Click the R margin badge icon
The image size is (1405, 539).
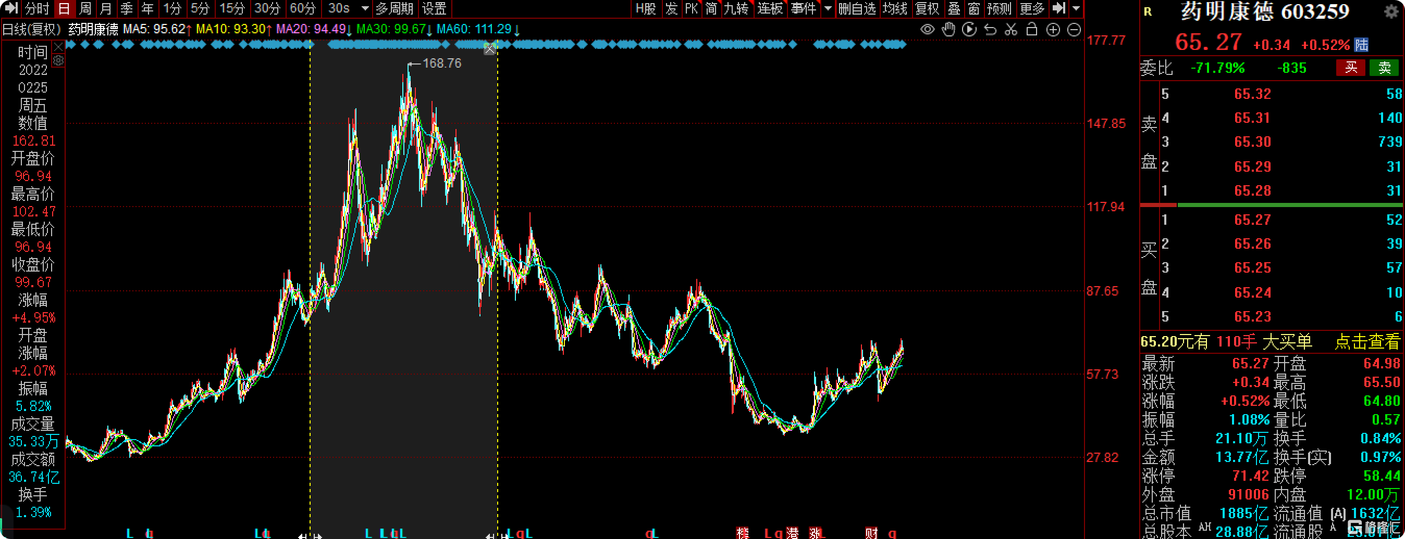(x=1148, y=11)
